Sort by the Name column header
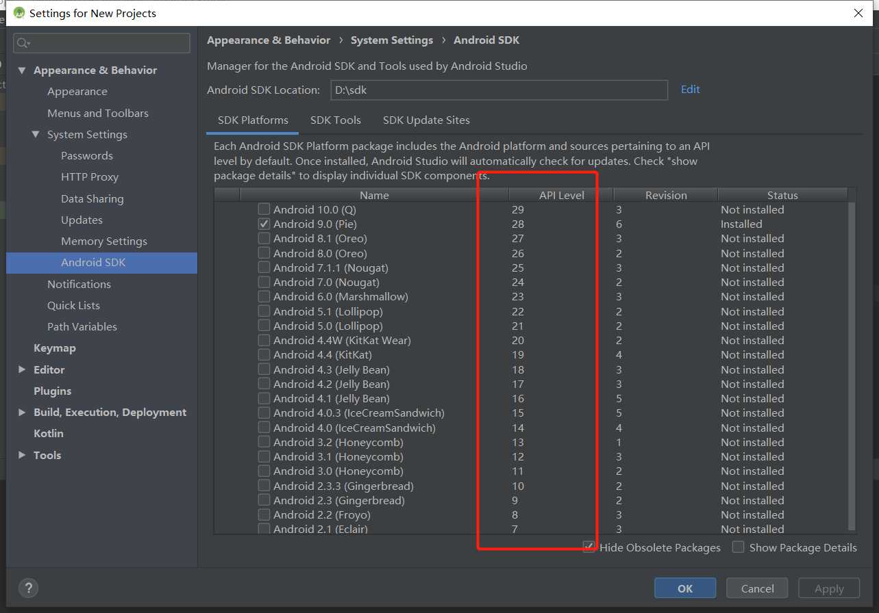This screenshot has width=879, height=613. 374,195
